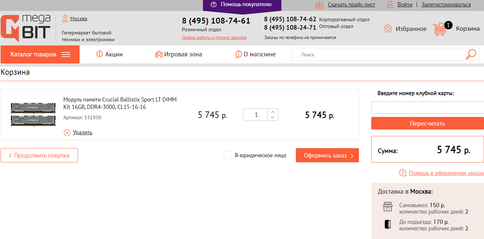Click the Сумма total label
Viewport: 484px width, 239px height.
pyautogui.click(x=388, y=150)
